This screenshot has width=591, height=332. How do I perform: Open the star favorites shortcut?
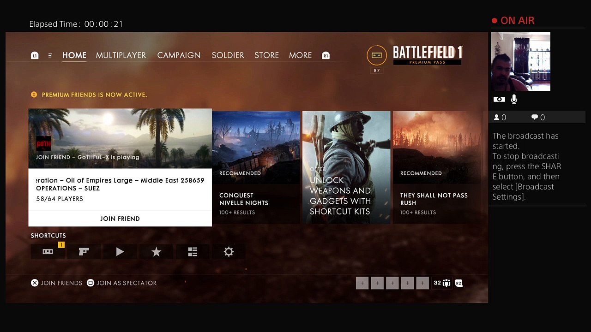point(156,252)
